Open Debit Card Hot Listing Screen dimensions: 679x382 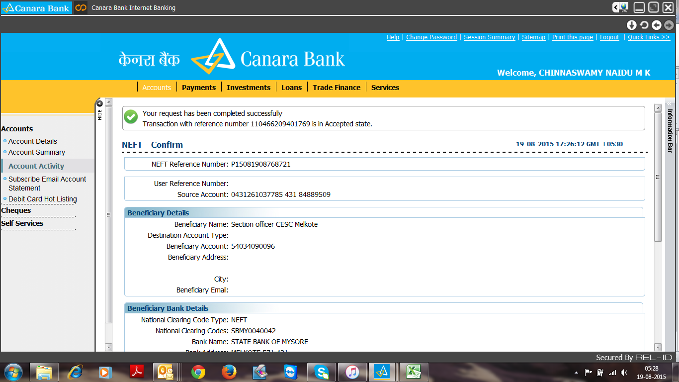pos(43,199)
